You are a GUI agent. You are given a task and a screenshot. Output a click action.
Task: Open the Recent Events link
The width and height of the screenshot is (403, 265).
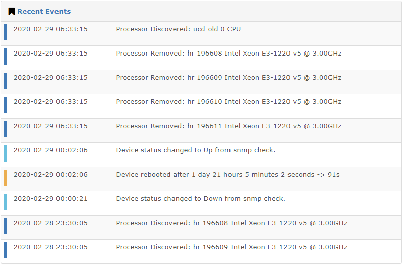pyautogui.click(x=44, y=11)
